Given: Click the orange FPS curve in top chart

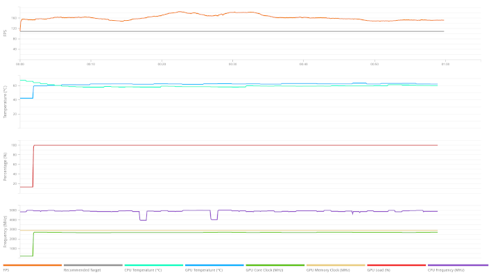Looking at the screenshot, I should point(232,12).
